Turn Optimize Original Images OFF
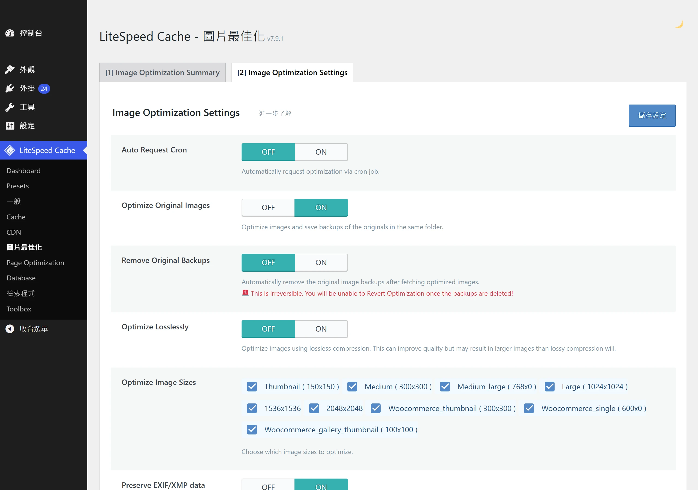The height and width of the screenshot is (490, 698). pyautogui.click(x=268, y=208)
